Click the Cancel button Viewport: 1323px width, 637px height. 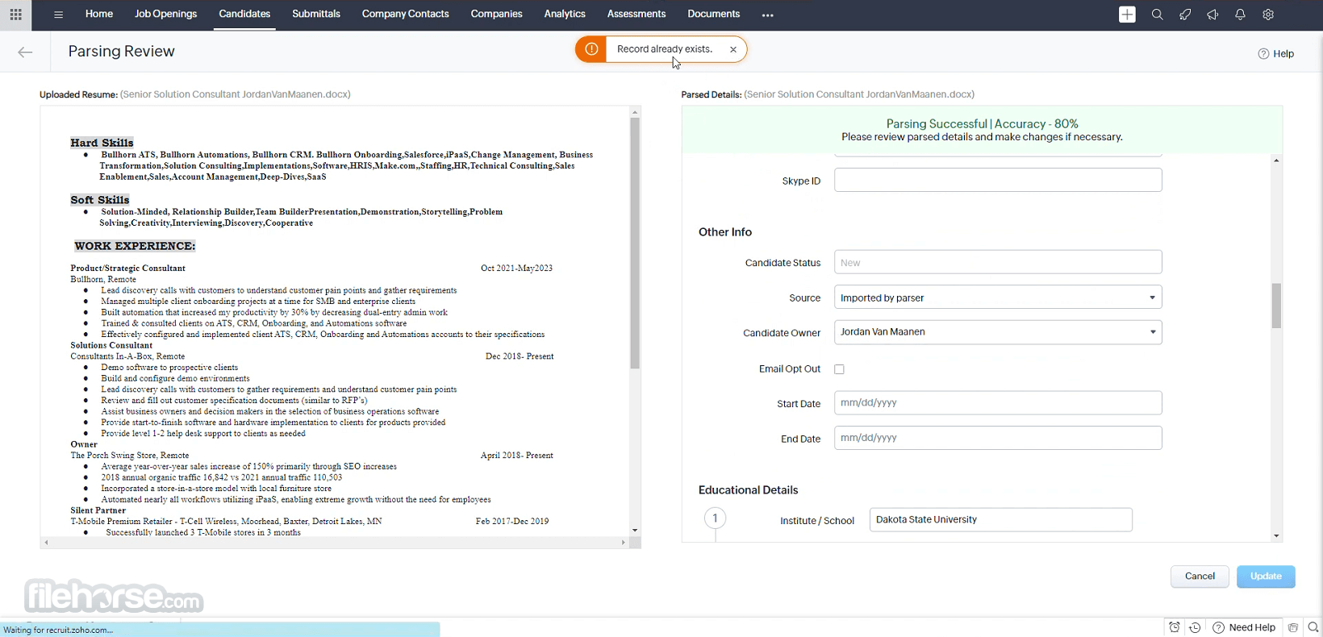click(x=1200, y=577)
